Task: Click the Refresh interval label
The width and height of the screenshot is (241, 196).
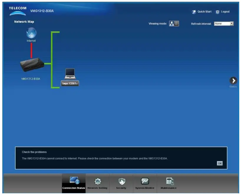Action: pos(201,24)
